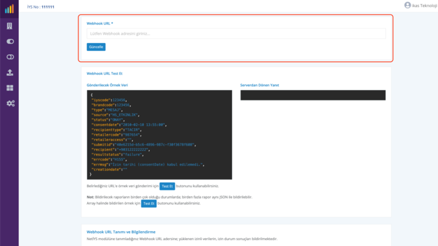Click the Serverdan Dönen Yanıt response box

313,95
